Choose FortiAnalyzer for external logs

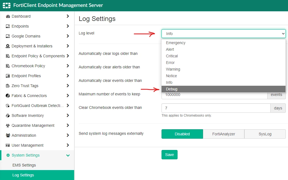(224, 134)
